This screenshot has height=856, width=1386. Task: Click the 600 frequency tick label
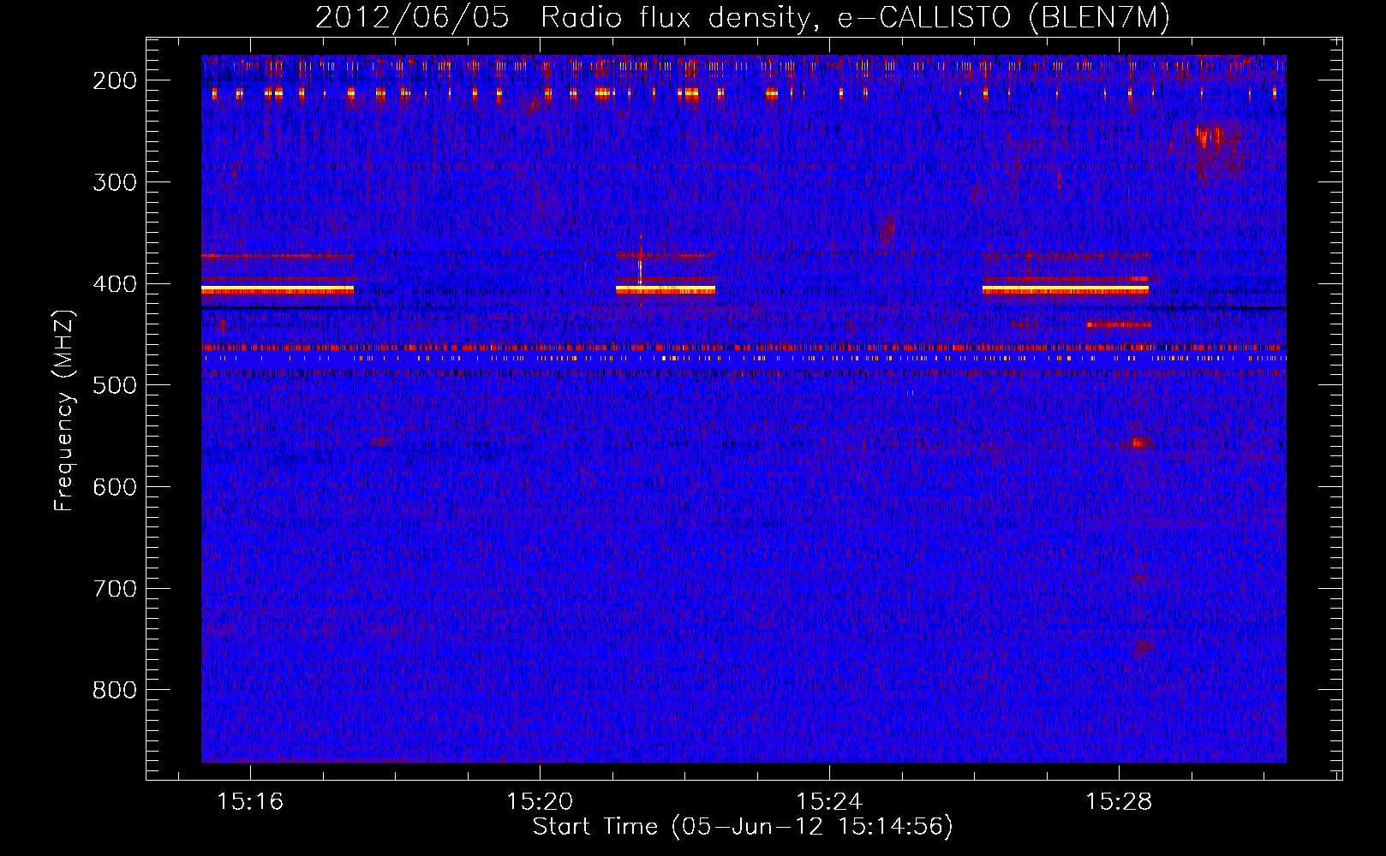pyautogui.click(x=114, y=487)
